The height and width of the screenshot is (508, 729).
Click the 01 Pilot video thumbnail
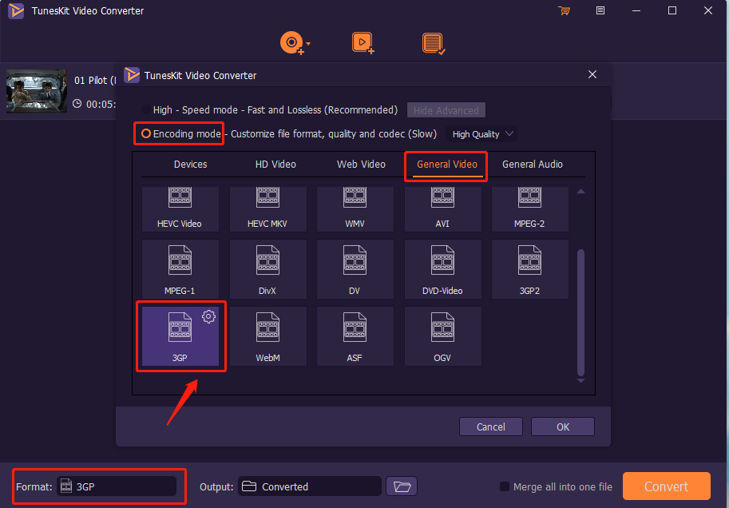(x=36, y=91)
